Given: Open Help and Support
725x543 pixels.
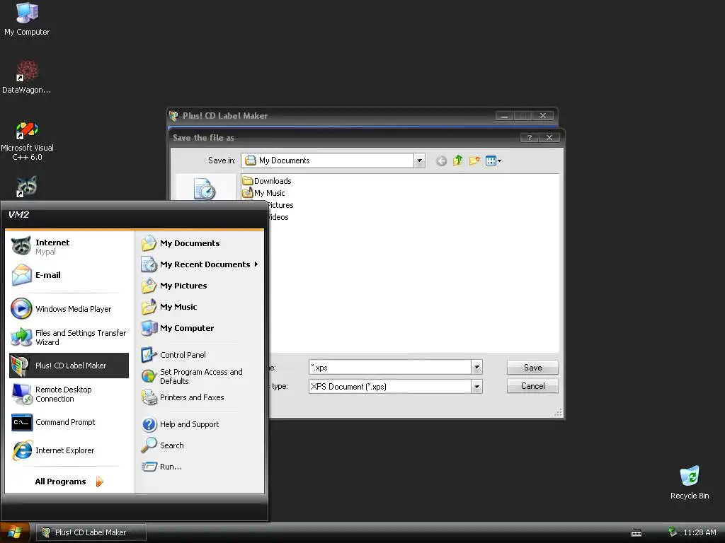Looking at the screenshot, I should 200,424.
